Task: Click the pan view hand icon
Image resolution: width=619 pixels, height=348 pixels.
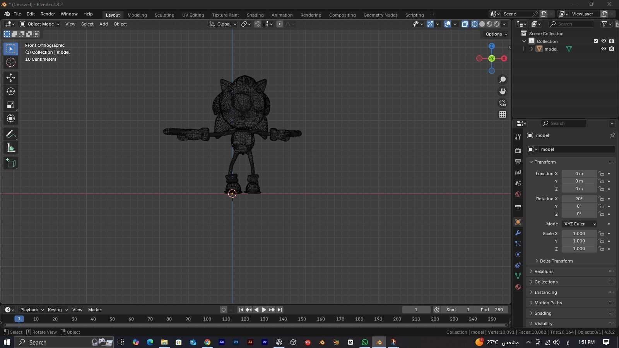Action: coord(503,91)
